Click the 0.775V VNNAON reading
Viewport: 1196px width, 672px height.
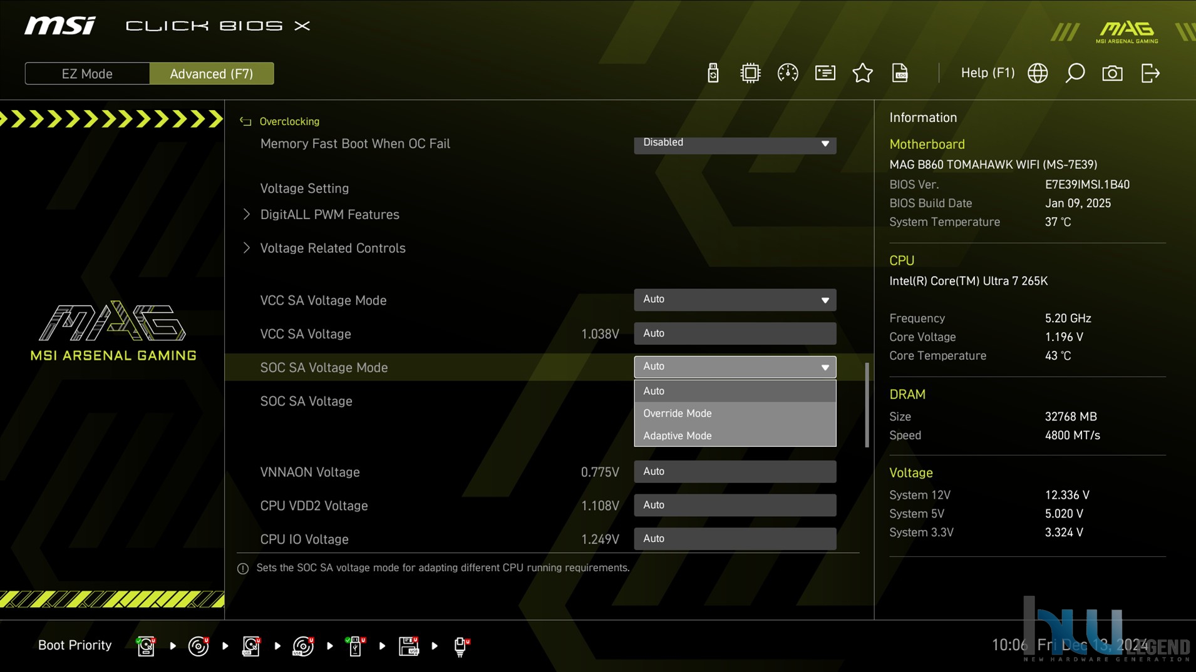tap(600, 472)
